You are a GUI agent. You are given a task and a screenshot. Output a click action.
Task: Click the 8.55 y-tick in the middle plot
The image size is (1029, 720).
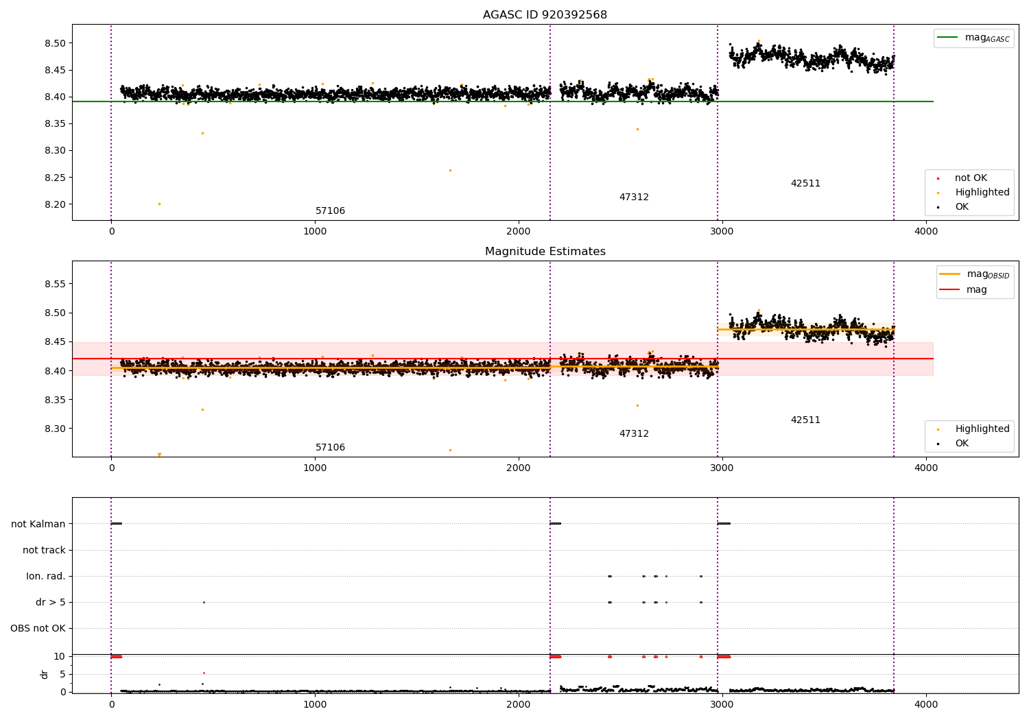point(55,284)
